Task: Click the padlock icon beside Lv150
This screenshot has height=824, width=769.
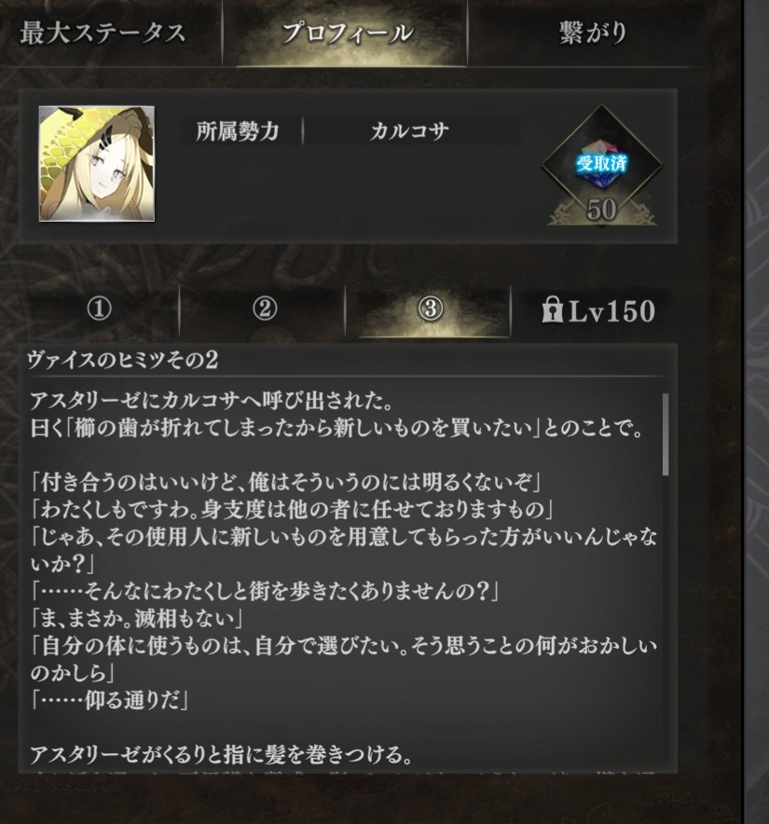Action: tap(552, 309)
